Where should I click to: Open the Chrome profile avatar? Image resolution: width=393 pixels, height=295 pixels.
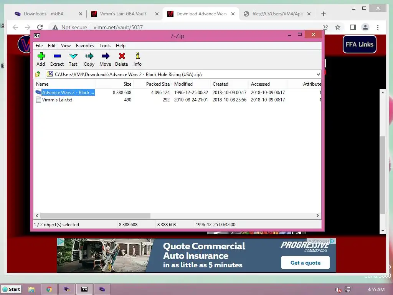click(365, 27)
